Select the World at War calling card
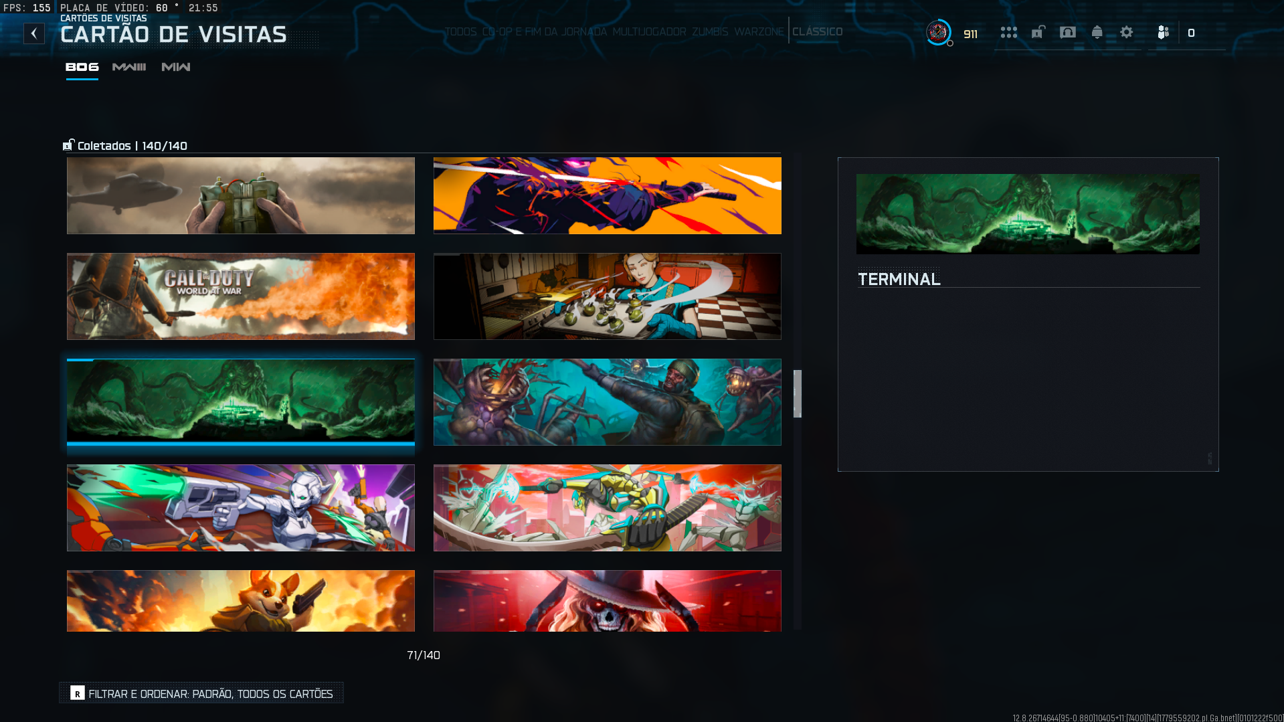 point(241,296)
